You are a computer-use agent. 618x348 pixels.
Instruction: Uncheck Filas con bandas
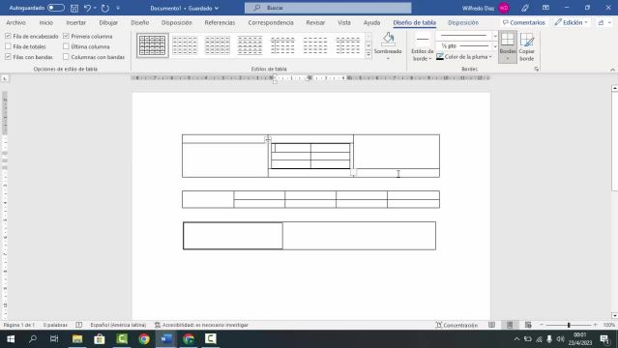(x=8, y=57)
